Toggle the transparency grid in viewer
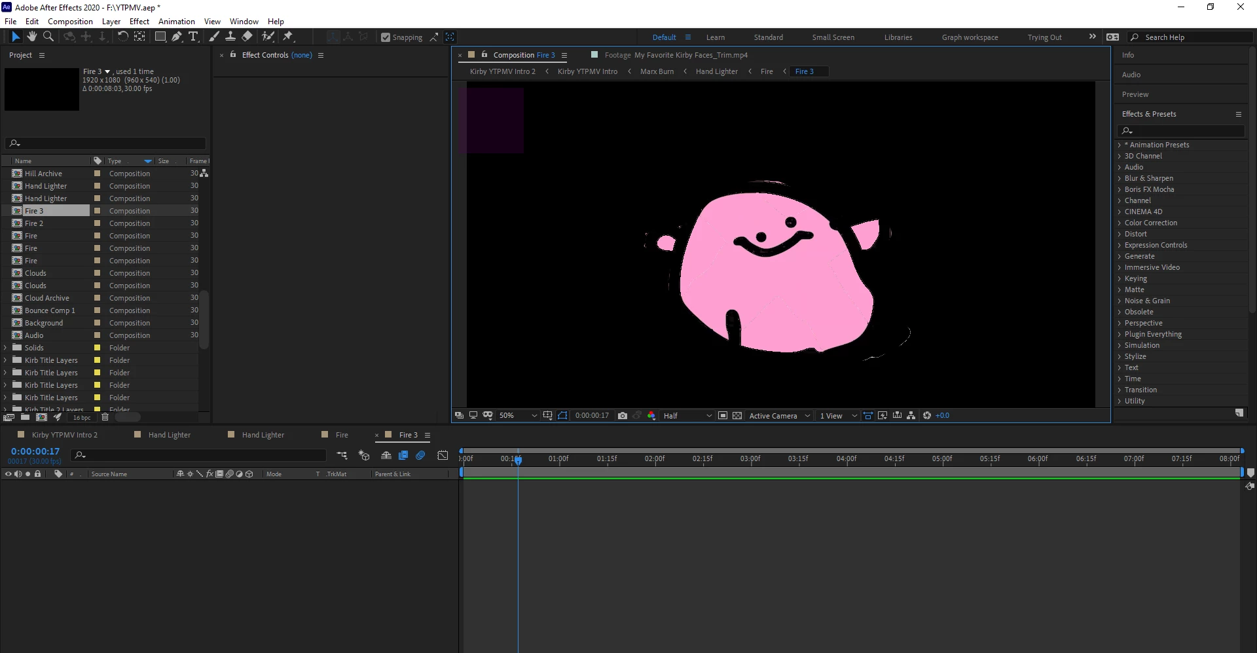1257x653 pixels. pos(737,415)
